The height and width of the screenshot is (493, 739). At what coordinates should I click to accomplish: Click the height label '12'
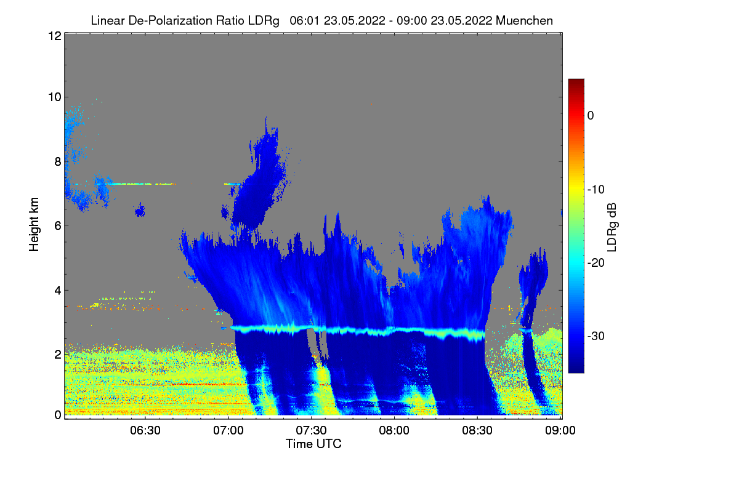click(x=54, y=36)
